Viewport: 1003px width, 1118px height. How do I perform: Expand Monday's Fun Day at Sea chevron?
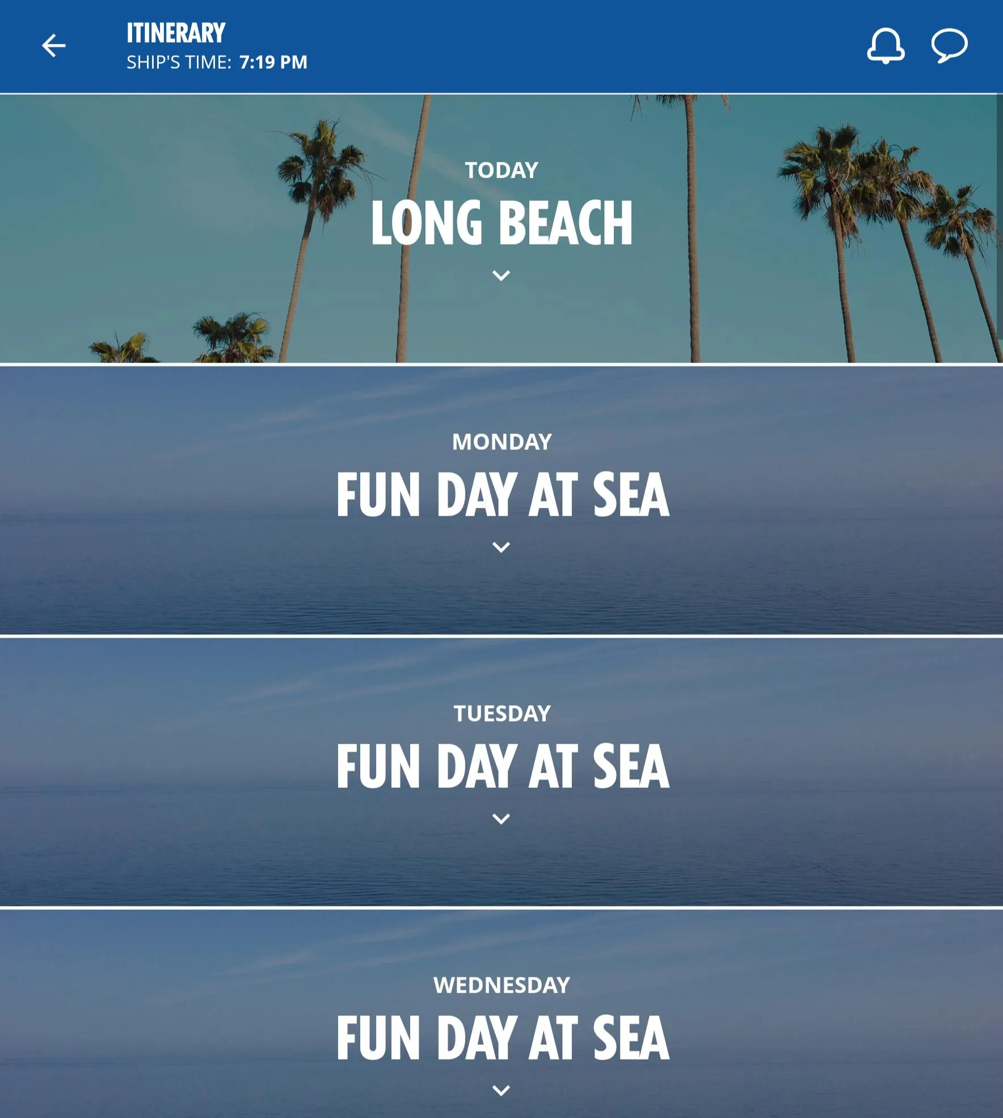501,547
